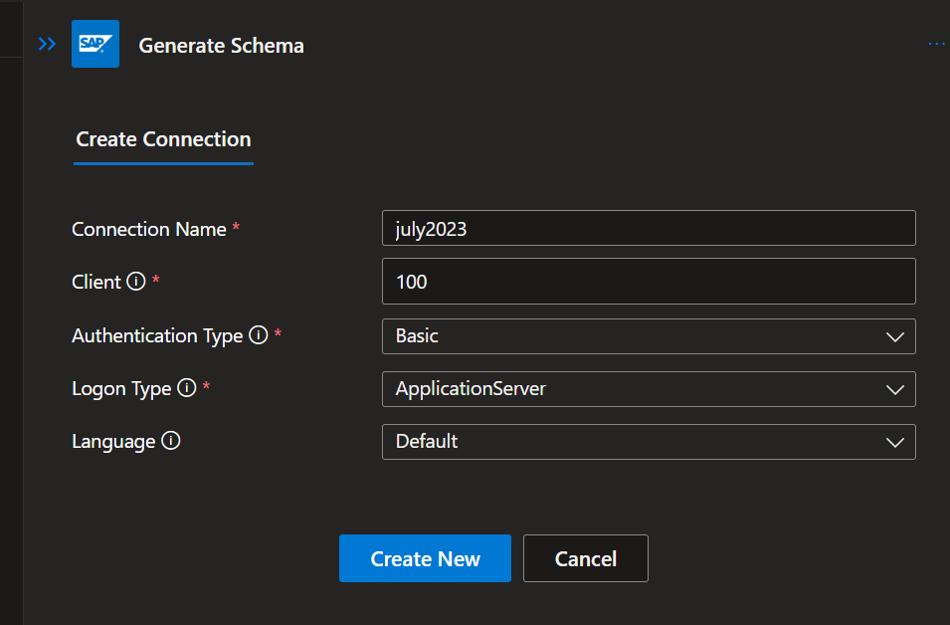Viewport: 950px width, 625px height.
Task: Open the Language dropdown showing Default
Action: point(649,442)
